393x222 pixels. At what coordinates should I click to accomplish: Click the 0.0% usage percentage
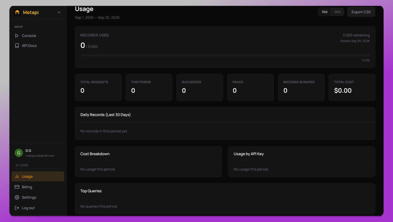pyautogui.click(x=366, y=60)
